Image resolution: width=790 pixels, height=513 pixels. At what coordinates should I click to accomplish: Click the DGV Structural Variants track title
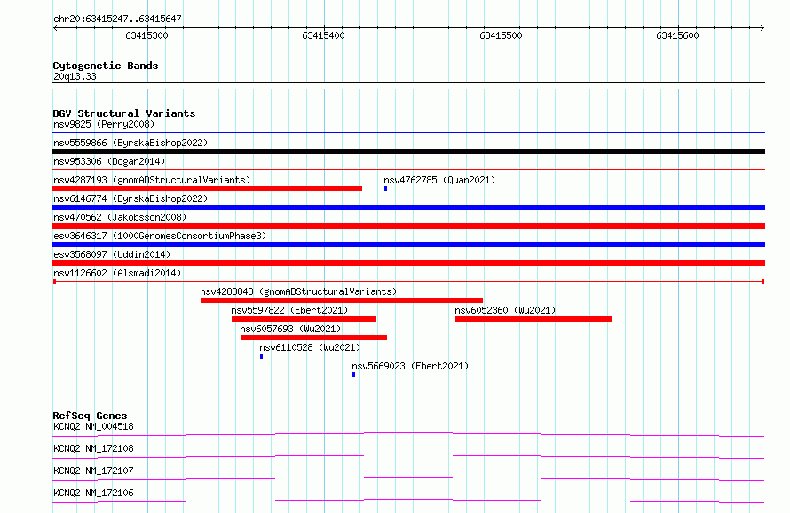[124, 113]
